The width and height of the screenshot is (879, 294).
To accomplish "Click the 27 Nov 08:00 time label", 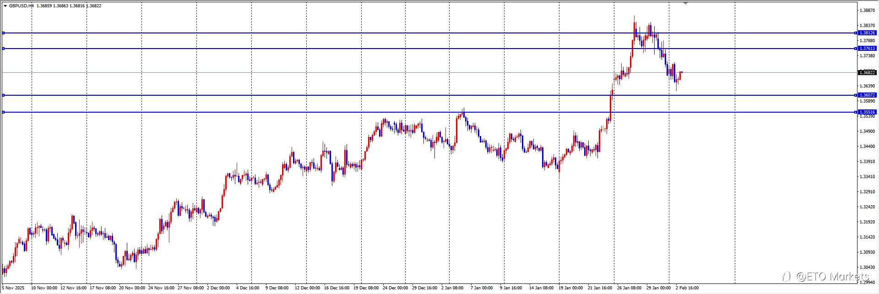I will coord(191,288).
